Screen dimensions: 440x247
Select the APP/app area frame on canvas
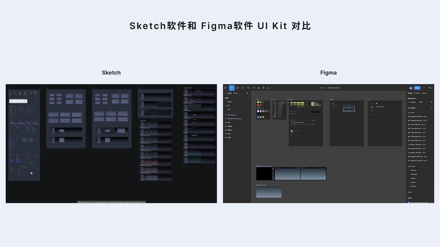pyautogui.click(x=269, y=192)
